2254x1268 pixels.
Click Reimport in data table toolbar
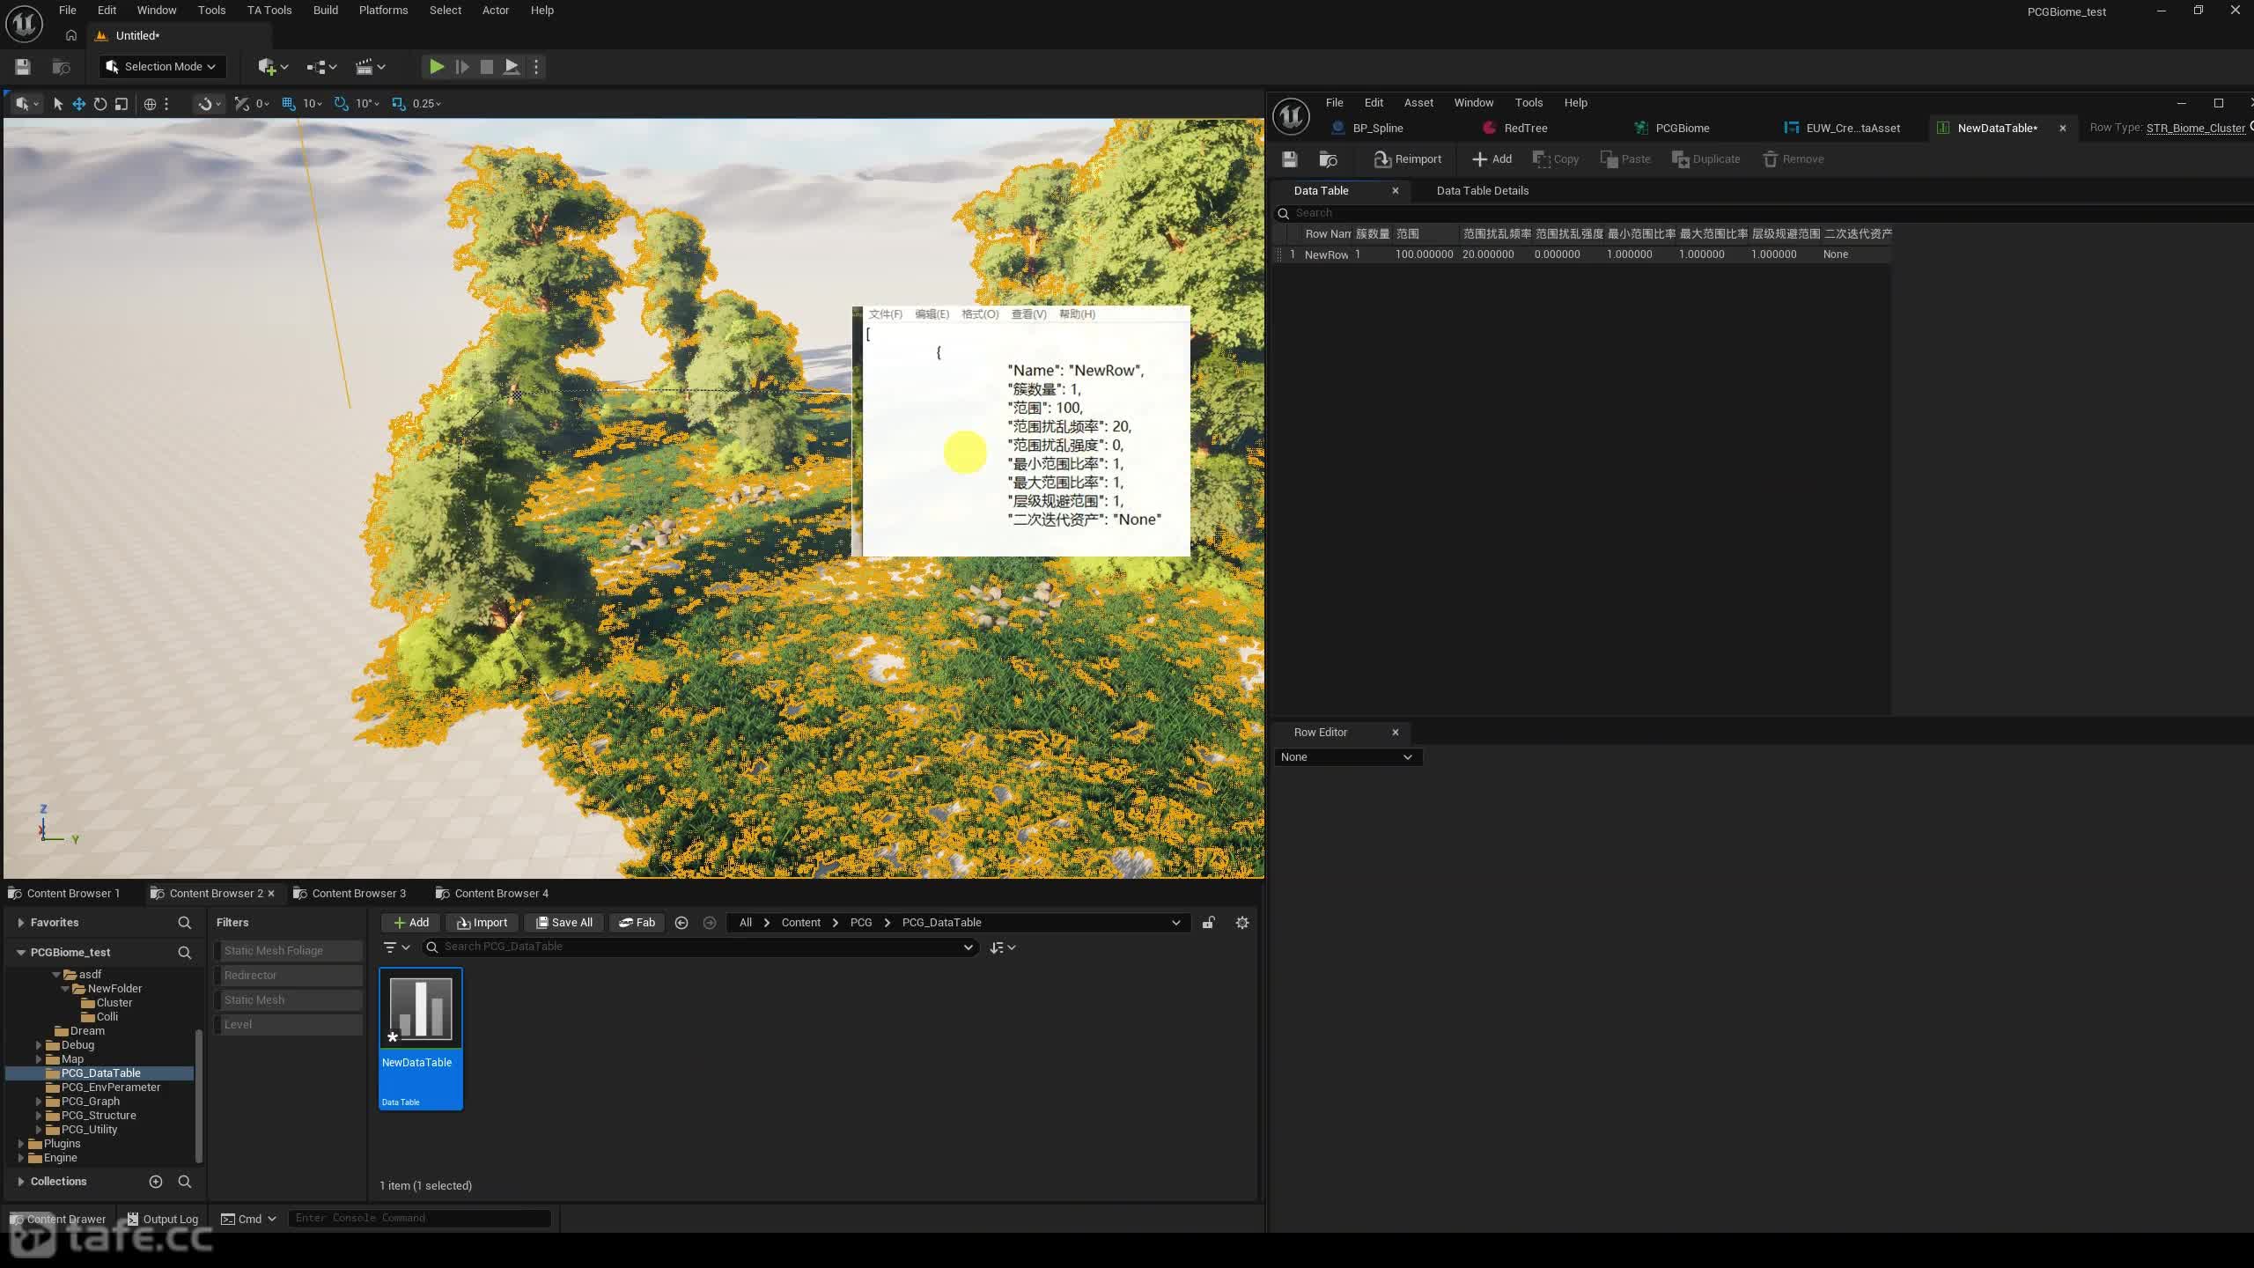tap(1407, 159)
